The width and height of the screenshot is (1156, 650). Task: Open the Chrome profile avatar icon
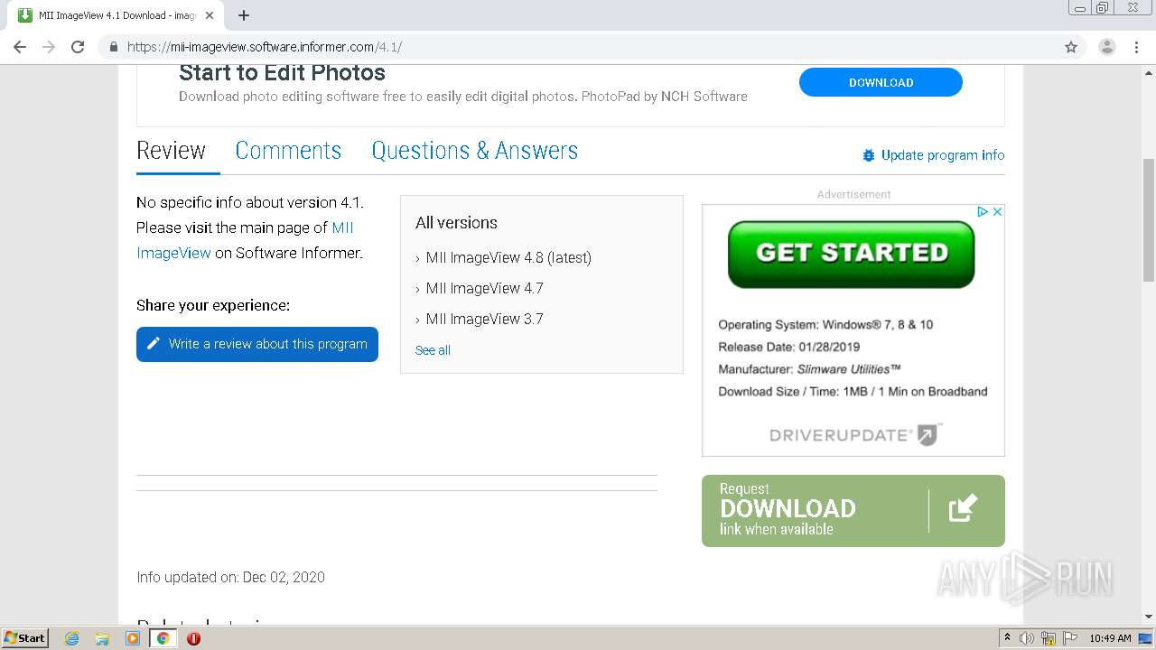coord(1106,47)
